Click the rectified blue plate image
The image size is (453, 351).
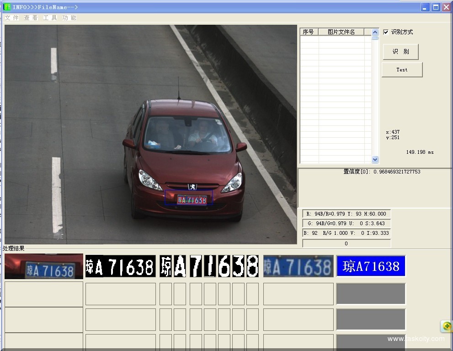click(298, 266)
